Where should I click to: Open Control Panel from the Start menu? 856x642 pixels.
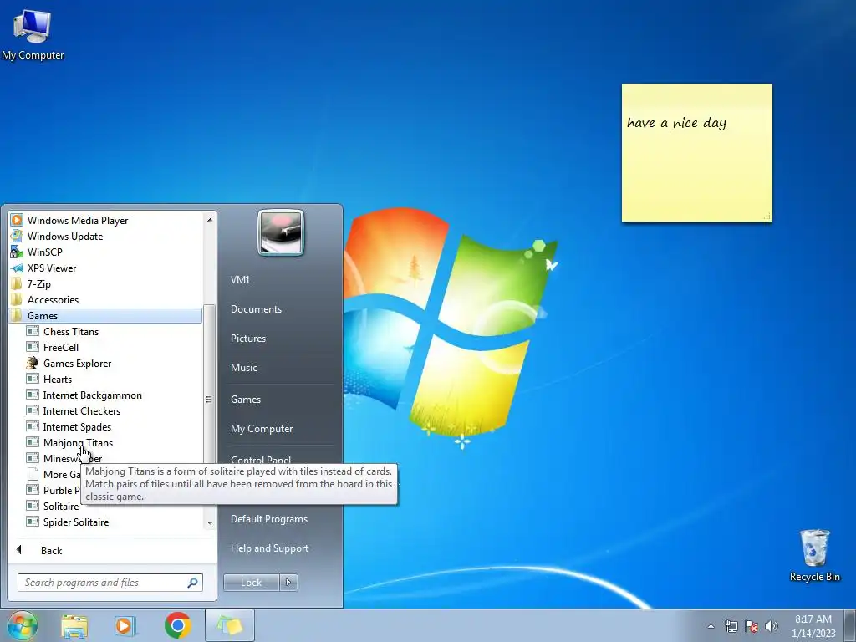pos(261,459)
